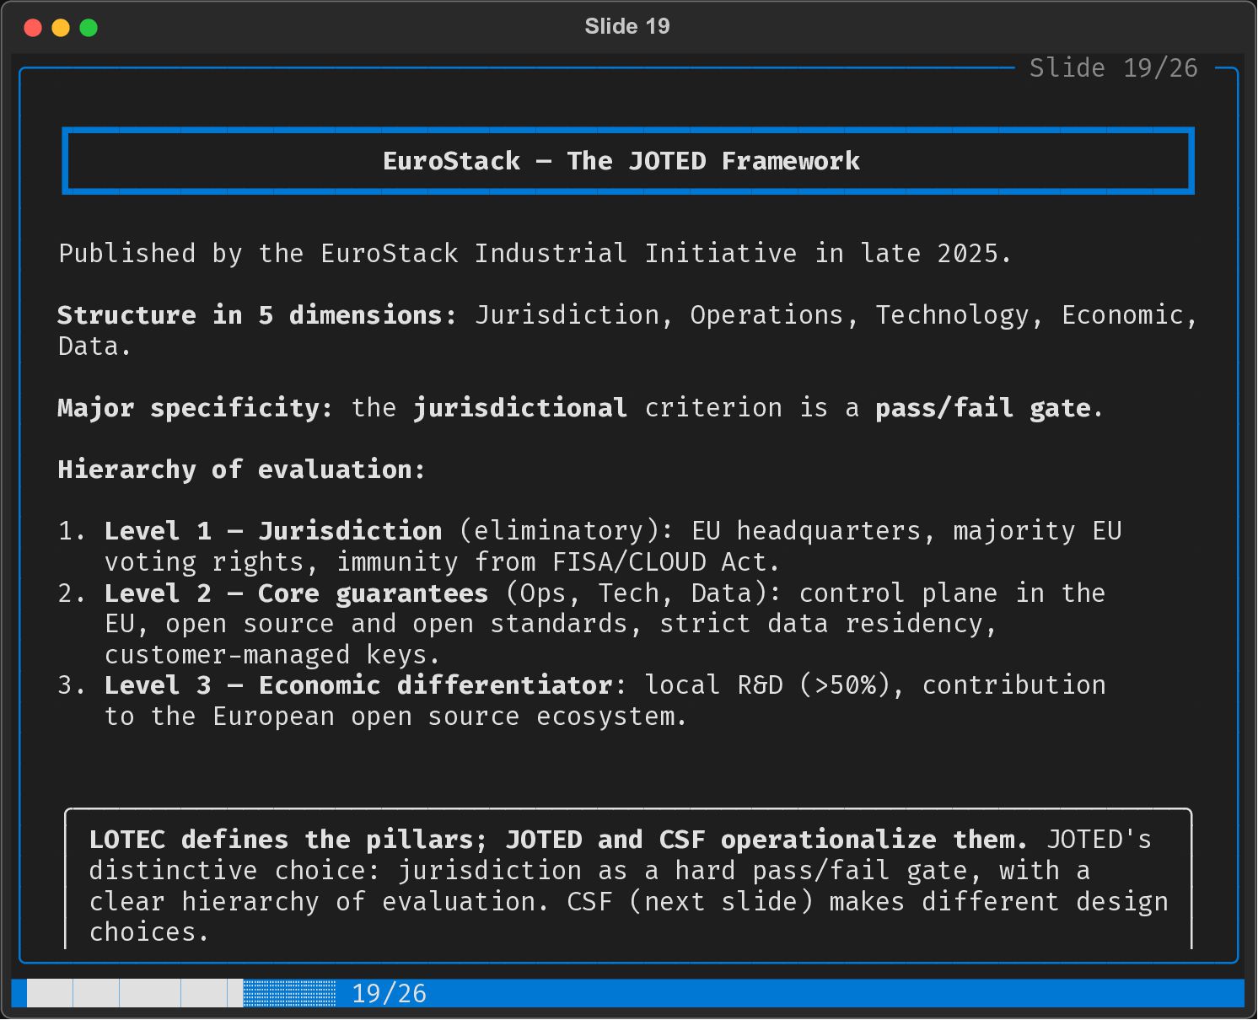Click the bold text 'Major specificity:'
The height and width of the screenshot is (1020, 1258).
[x=195, y=408]
